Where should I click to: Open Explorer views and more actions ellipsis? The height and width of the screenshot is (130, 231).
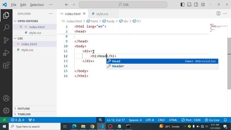pos(51,14)
